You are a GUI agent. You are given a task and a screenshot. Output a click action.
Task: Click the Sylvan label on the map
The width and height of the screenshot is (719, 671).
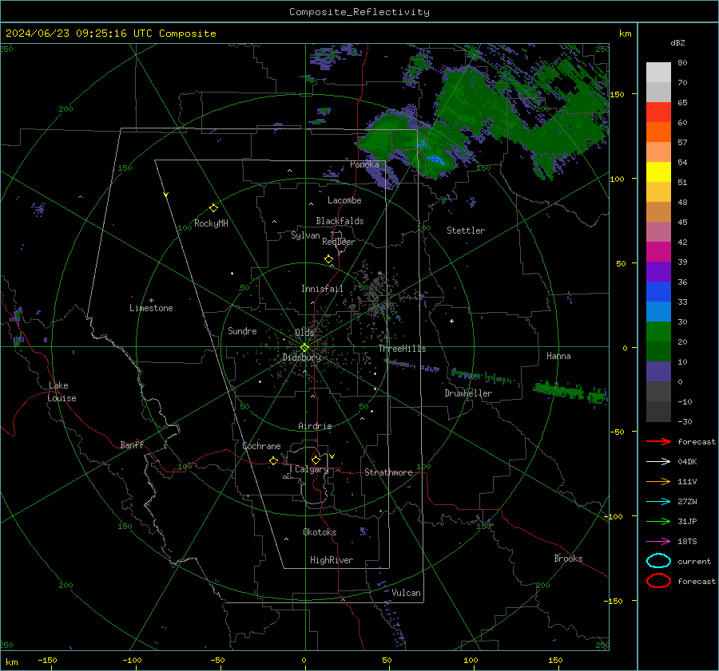pyautogui.click(x=305, y=235)
